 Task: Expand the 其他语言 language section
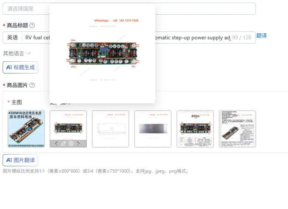(x=17, y=53)
